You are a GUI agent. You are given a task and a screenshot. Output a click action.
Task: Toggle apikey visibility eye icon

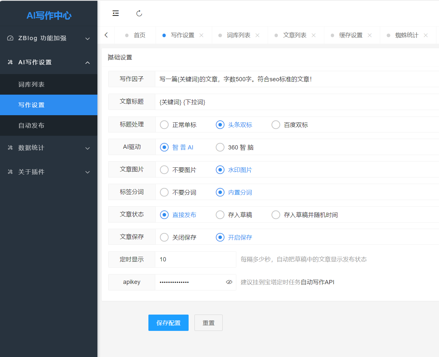tap(229, 282)
